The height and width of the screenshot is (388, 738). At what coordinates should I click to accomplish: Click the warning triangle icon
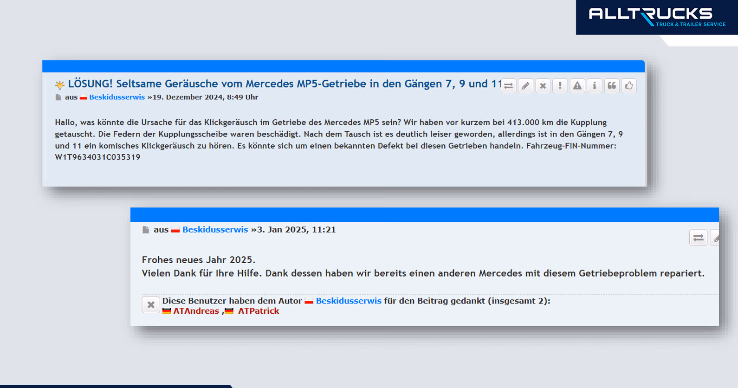pos(577,86)
